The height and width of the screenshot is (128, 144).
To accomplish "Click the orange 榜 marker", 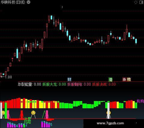I will (x=129, y=80).
